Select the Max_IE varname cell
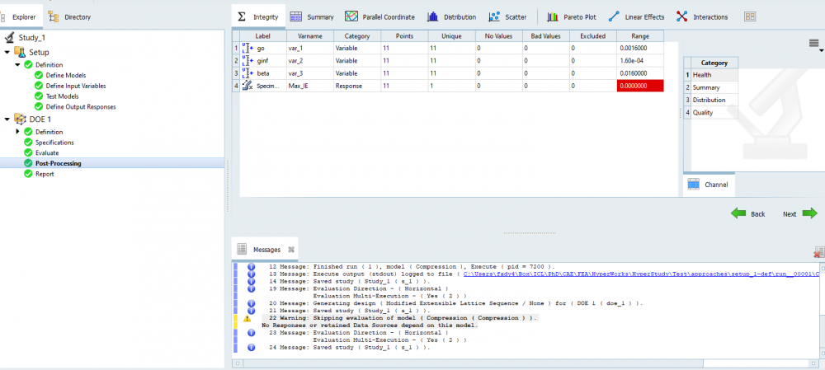This screenshot has width=825, height=370. tap(310, 87)
